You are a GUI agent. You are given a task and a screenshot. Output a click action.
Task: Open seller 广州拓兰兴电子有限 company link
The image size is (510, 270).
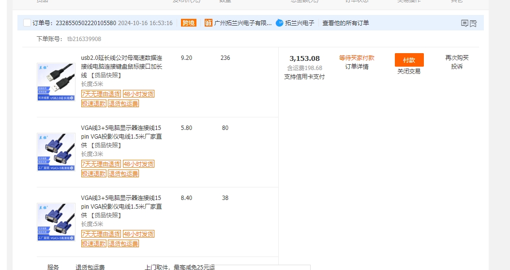243,23
